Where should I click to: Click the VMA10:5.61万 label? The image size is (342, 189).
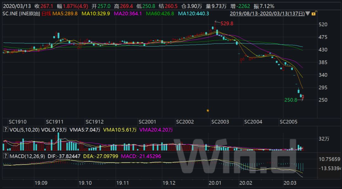119,130
